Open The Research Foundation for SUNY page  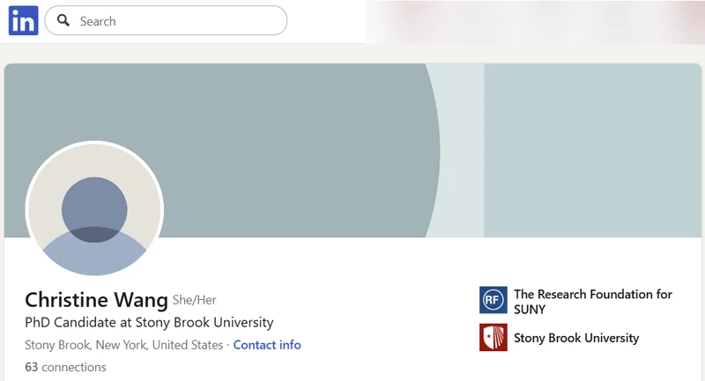point(592,302)
